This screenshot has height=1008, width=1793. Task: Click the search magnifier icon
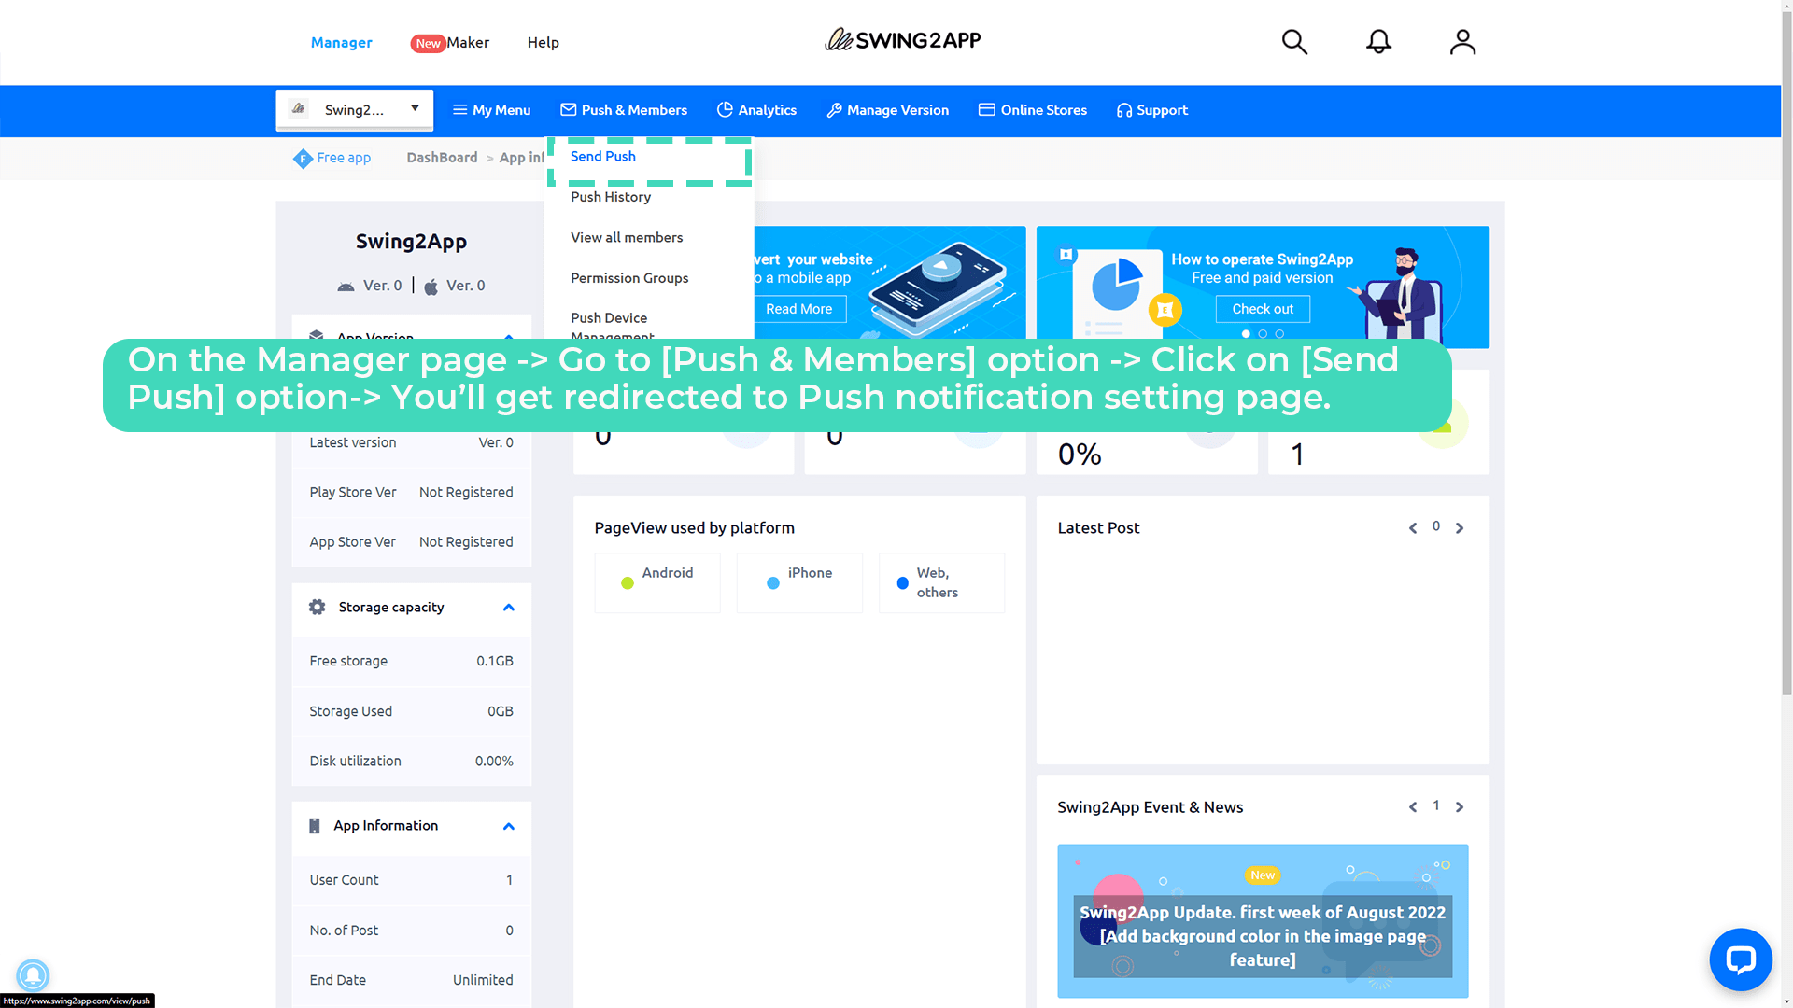tap(1294, 42)
